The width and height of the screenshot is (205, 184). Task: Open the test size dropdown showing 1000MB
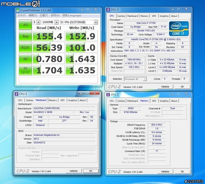(50, 22)
